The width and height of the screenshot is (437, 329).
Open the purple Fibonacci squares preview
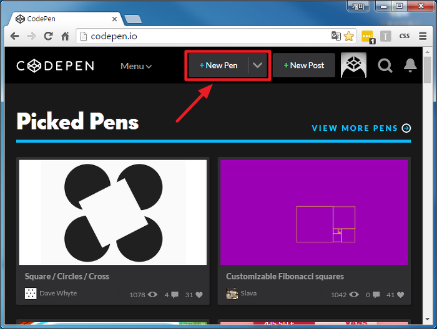click(x=314, y=212)
